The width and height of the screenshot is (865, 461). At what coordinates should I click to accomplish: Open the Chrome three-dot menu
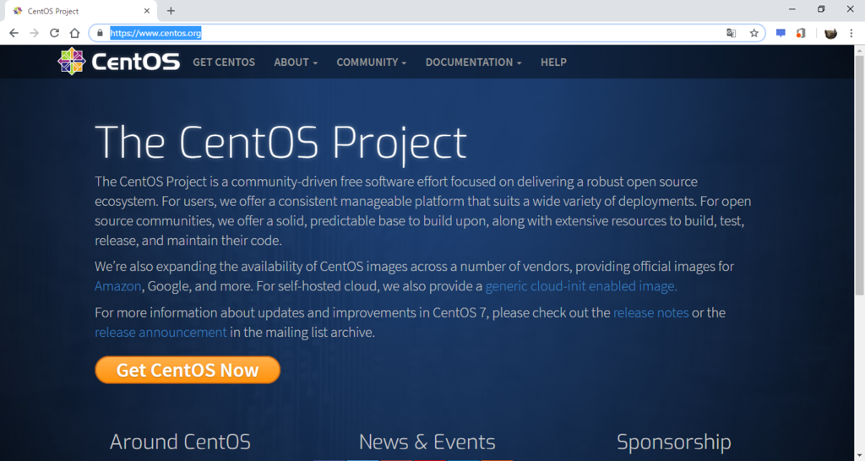(851, 33)
